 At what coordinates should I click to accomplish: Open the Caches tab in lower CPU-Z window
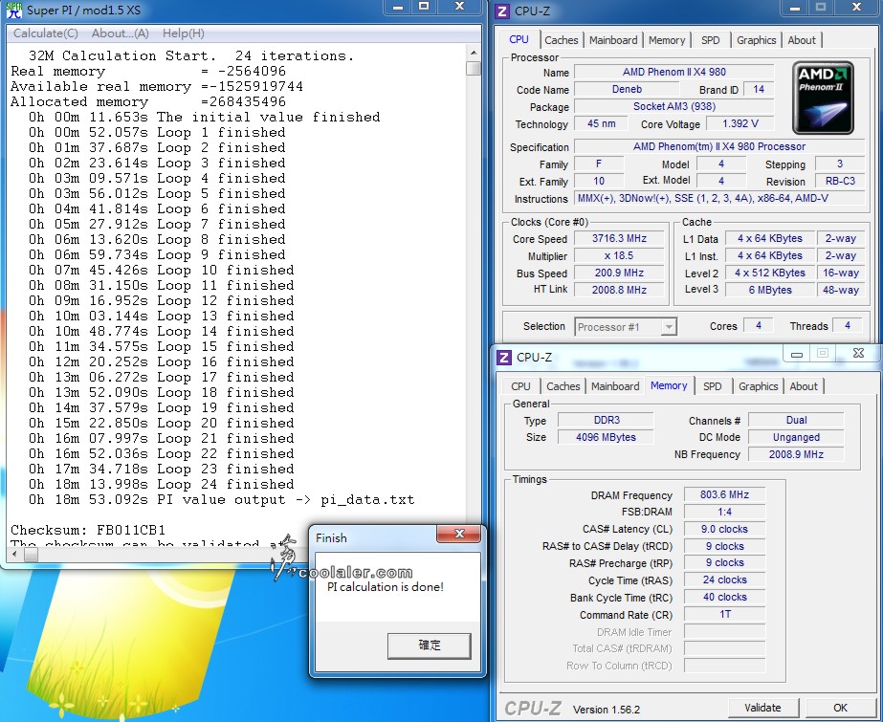coord(563,386)
